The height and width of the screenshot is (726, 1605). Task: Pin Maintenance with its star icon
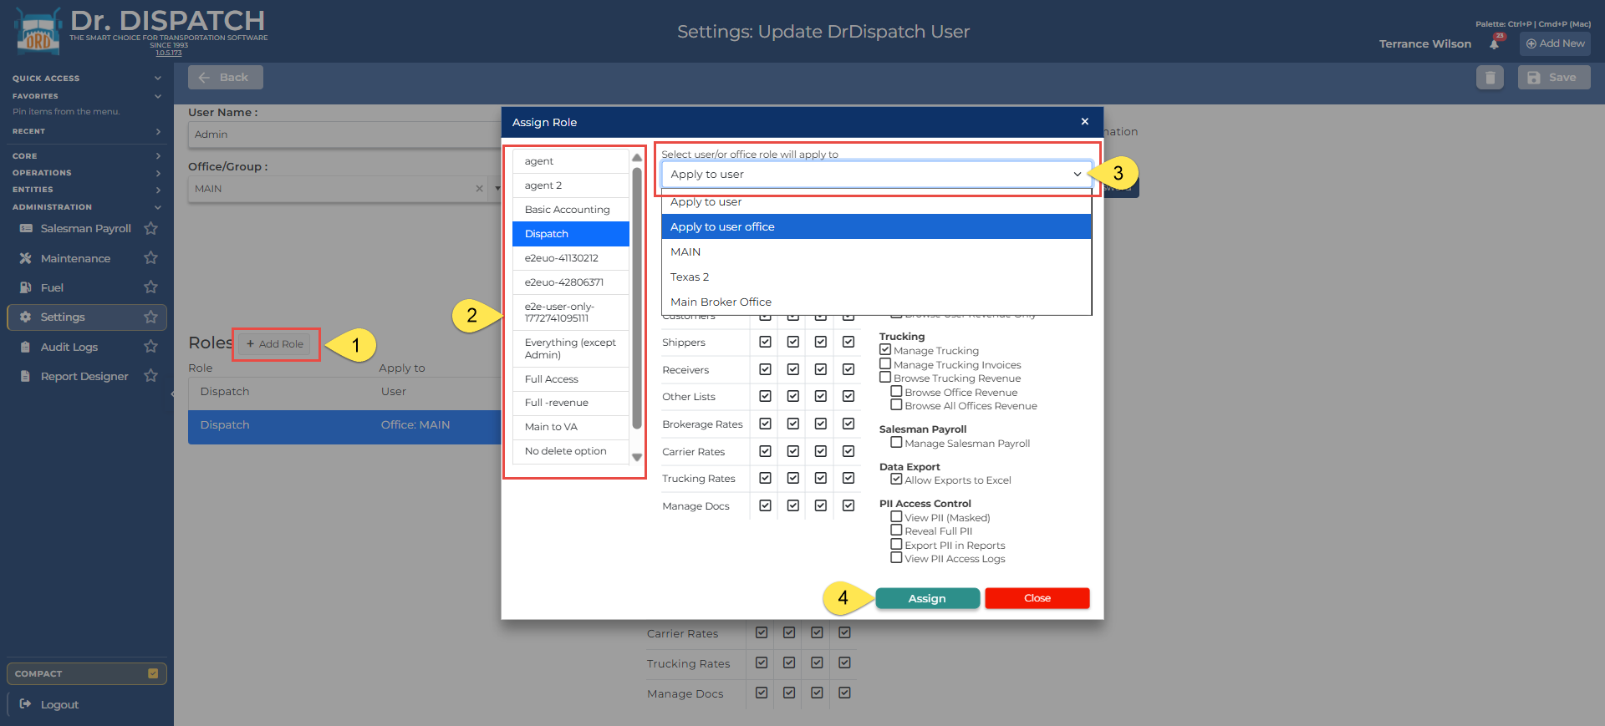(150, 258)
